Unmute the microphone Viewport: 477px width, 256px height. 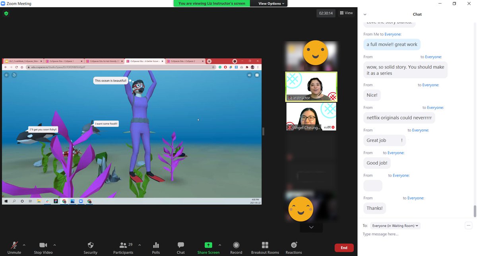(14, 247)
